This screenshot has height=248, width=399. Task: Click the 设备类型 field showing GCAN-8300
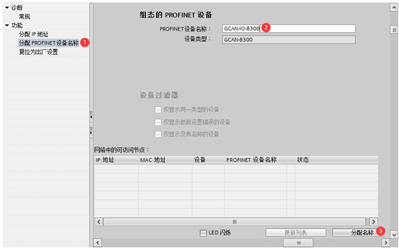pos(288,40)
